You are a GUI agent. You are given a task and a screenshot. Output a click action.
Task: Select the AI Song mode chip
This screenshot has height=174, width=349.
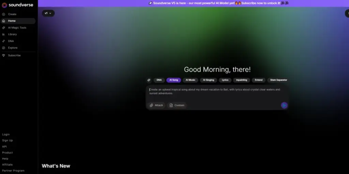click(x=173, y=80)
